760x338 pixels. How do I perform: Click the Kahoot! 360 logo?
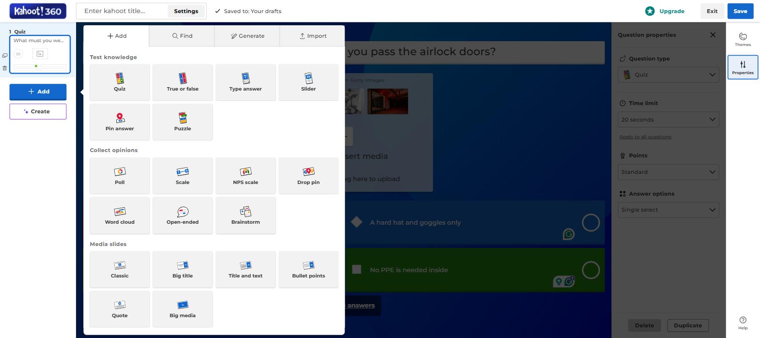coord(38,11)
